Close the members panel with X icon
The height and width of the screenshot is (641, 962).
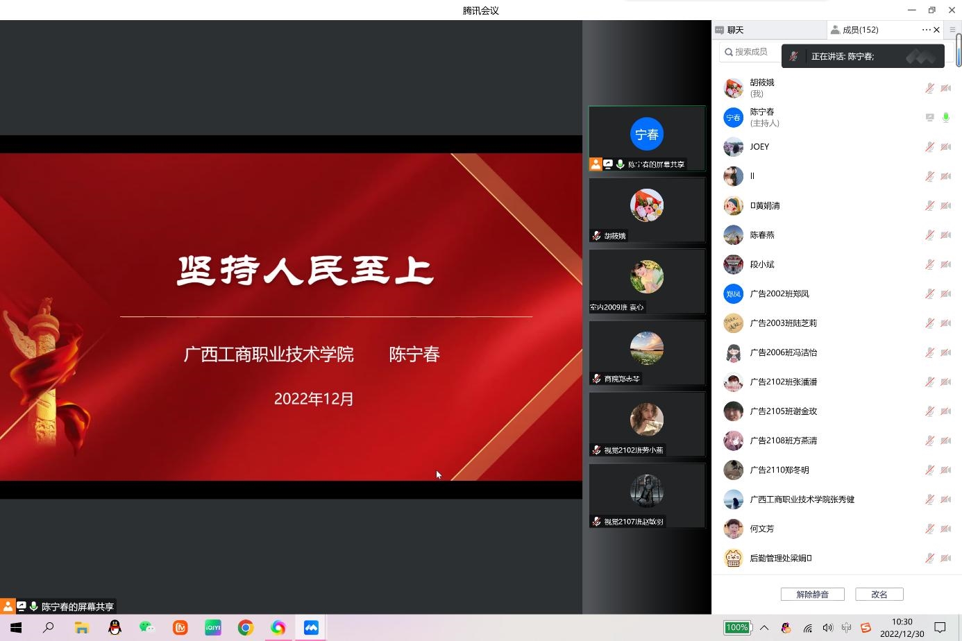937,30
